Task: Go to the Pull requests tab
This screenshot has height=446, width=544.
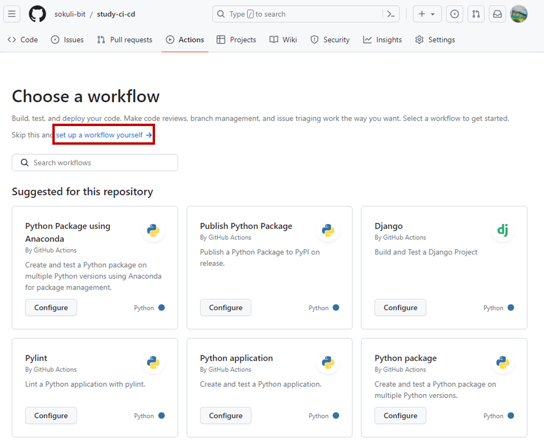Action: tap(125, 40)
